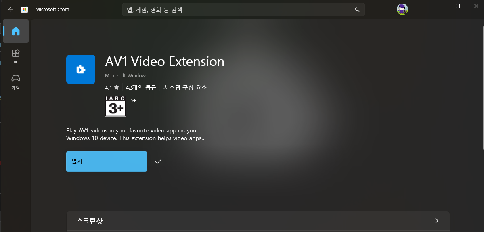Open the 게임 (Games) sidebar section
Viewport: 484px width, 232px height.
[x=16, y=82]
